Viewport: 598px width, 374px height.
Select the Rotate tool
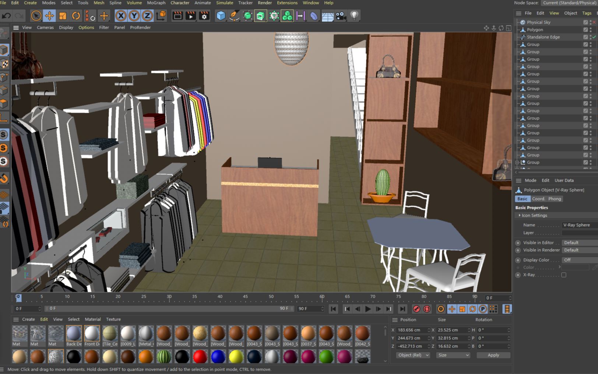76,15
